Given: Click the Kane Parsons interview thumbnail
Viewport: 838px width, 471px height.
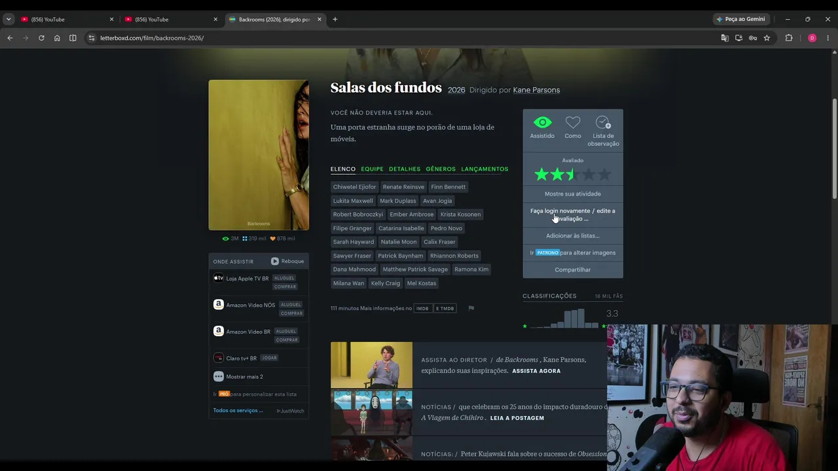Looking at the screenshot, I should pyautogui.click(x=371, y=365).
